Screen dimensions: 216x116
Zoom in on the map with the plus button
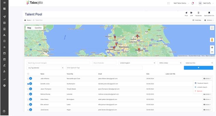coord(212,48)
